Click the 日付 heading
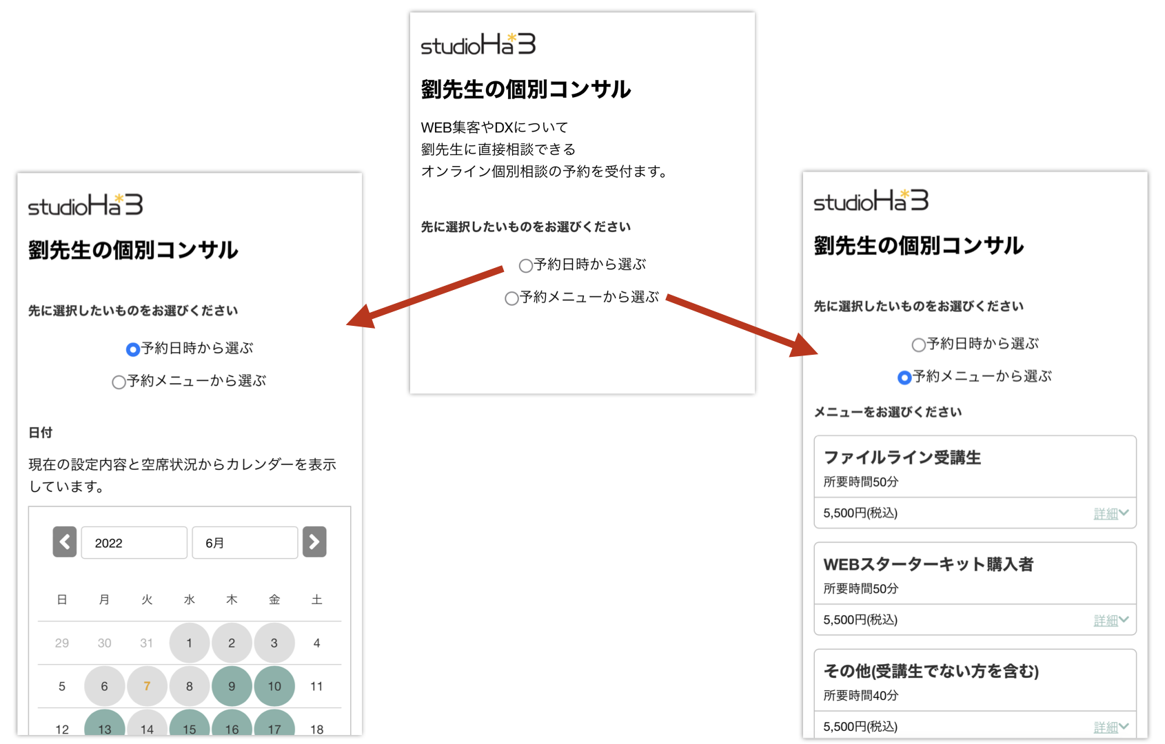 point(40,433)
